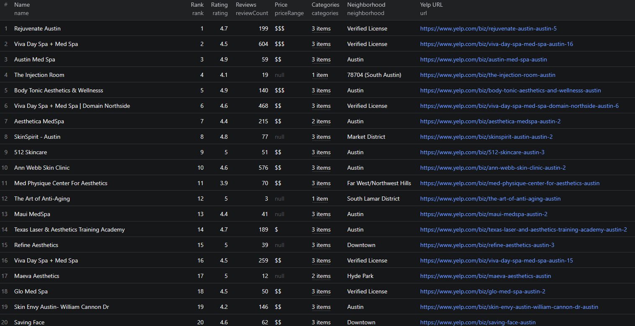
Task: Expand categories for SkinSpirit - Austin
Action: [x=321, y=137]
